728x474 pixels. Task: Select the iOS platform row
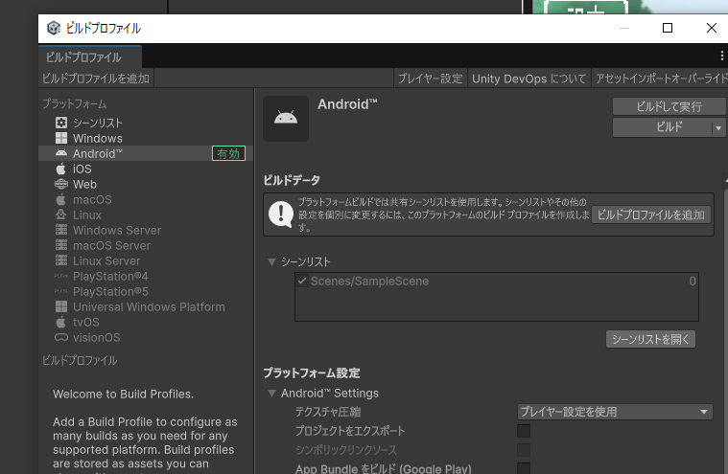tap(146, 169)
